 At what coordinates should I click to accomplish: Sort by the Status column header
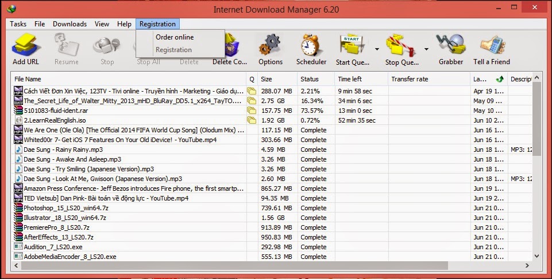coord(316,79)
